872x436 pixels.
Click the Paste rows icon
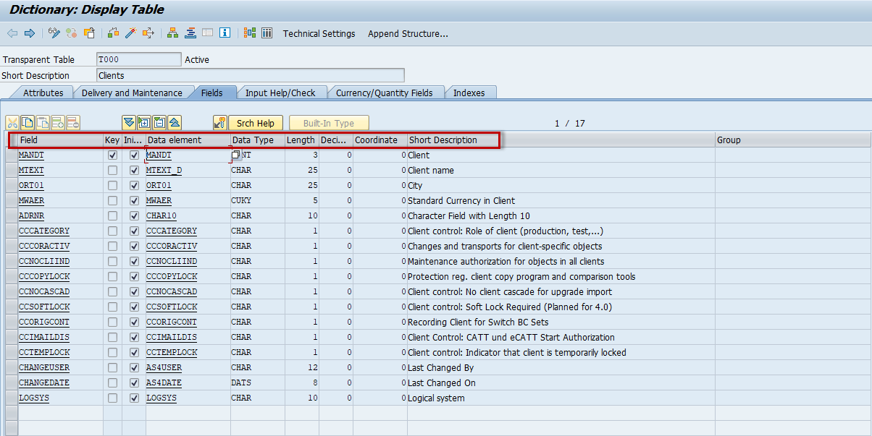(43, 122)
